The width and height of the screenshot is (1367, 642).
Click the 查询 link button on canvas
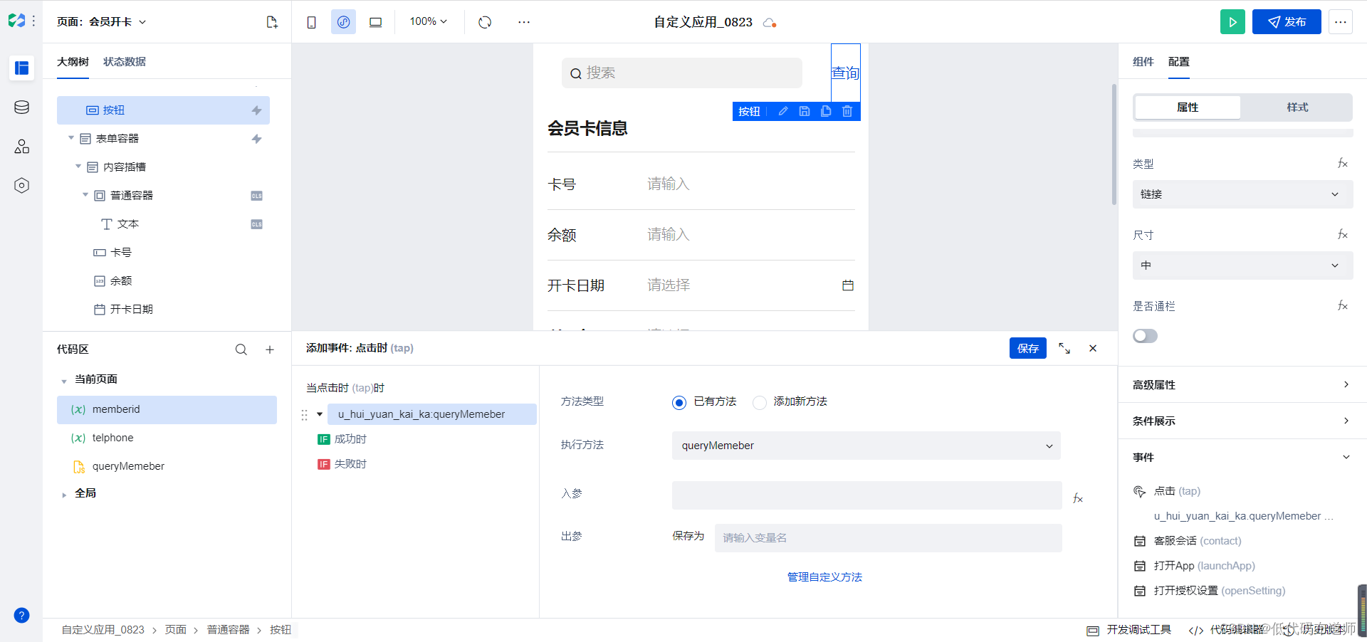point(846,73)
